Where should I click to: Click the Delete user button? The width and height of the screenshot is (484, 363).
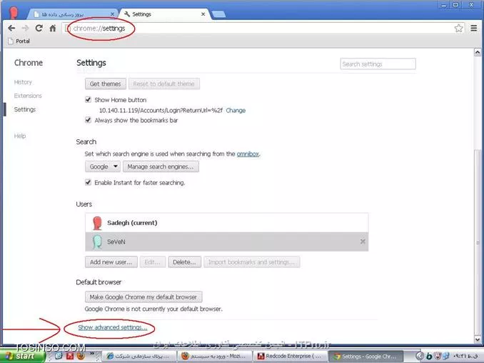(x=185, y=262)
